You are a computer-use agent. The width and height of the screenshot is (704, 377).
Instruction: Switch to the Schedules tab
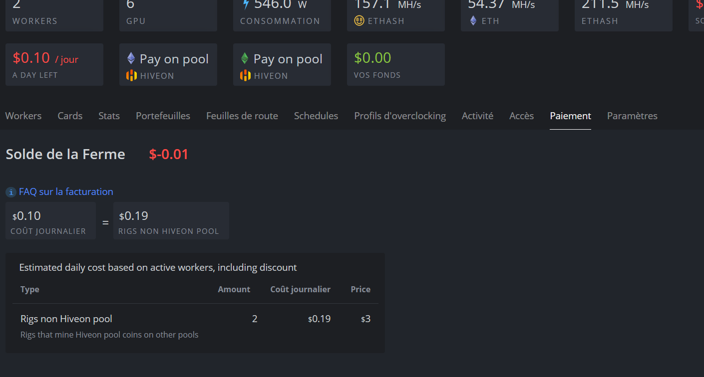point(316,116)
